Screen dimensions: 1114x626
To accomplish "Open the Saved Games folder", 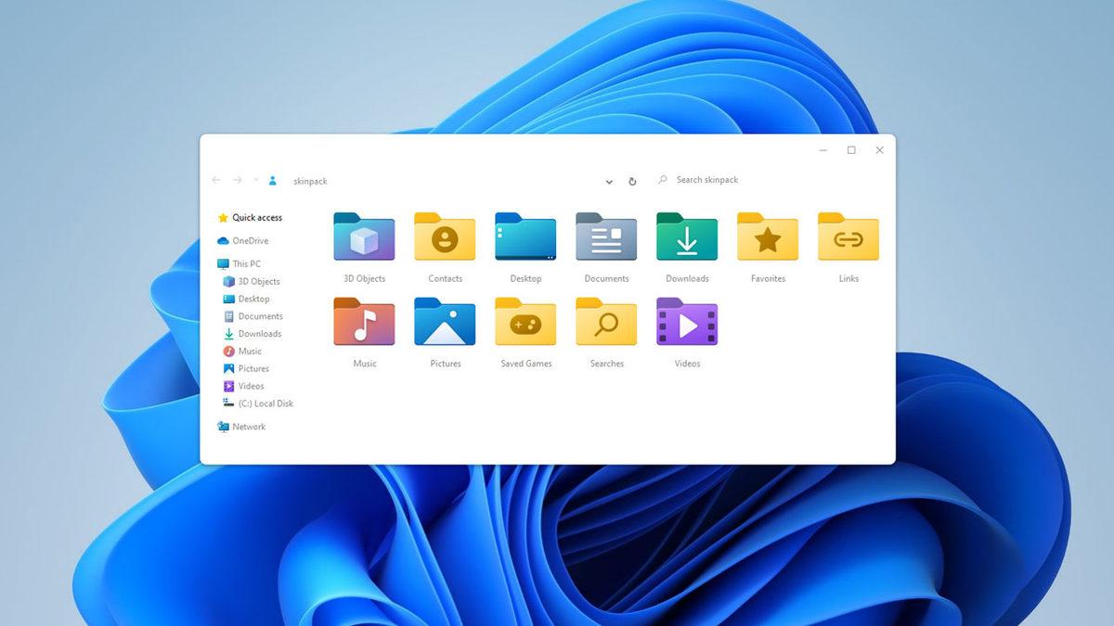I will (525, 323).
